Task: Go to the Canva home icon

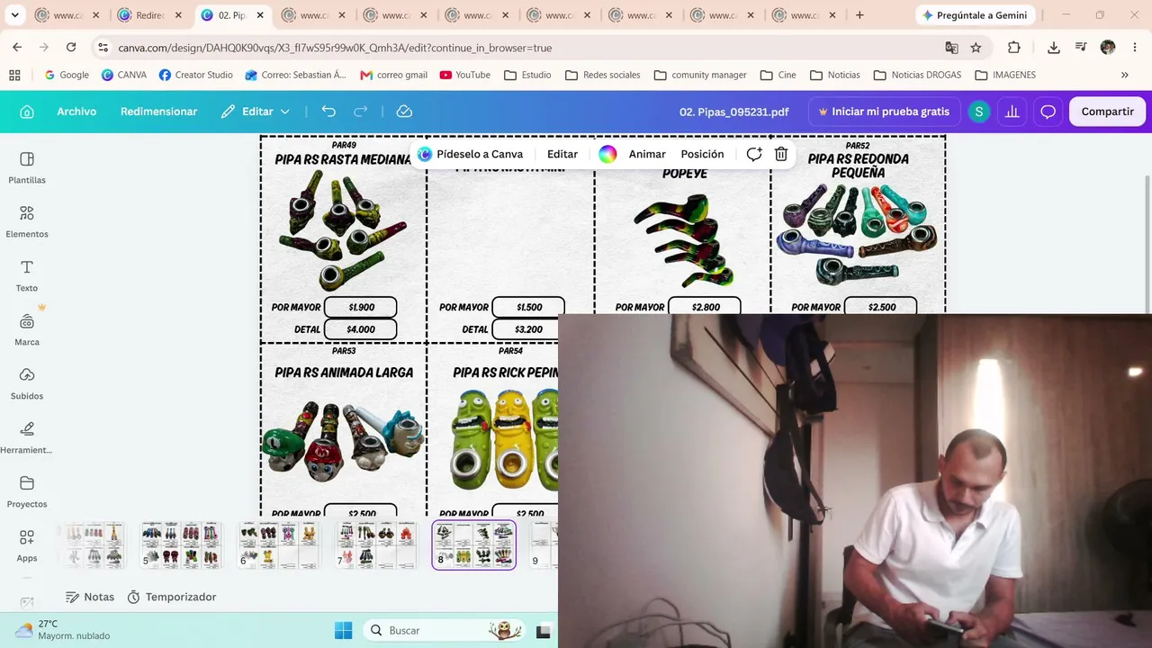Action: coord(27,112)
